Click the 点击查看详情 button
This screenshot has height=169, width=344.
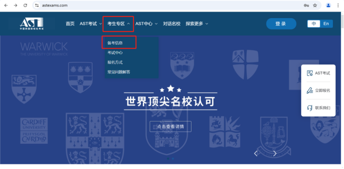click(170, 127)
